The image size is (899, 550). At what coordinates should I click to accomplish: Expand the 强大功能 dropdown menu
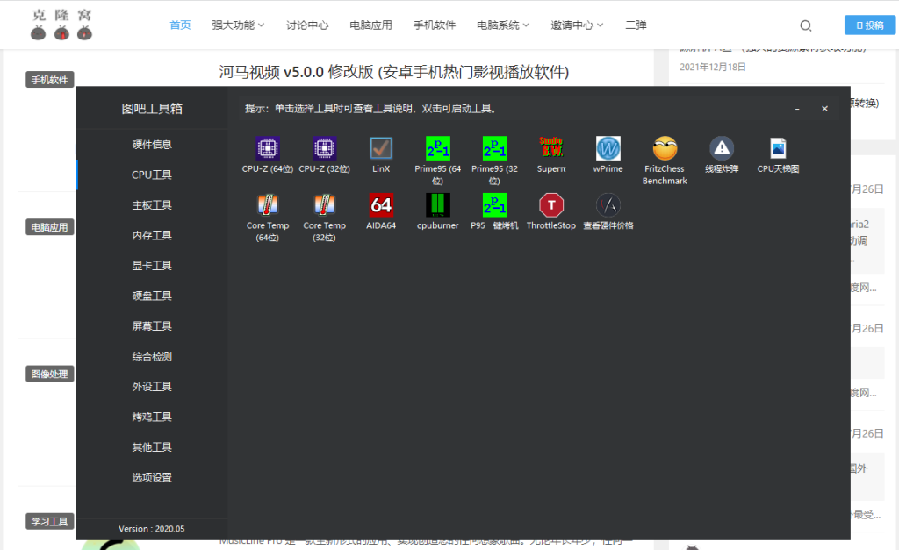(x=238, y=25)
